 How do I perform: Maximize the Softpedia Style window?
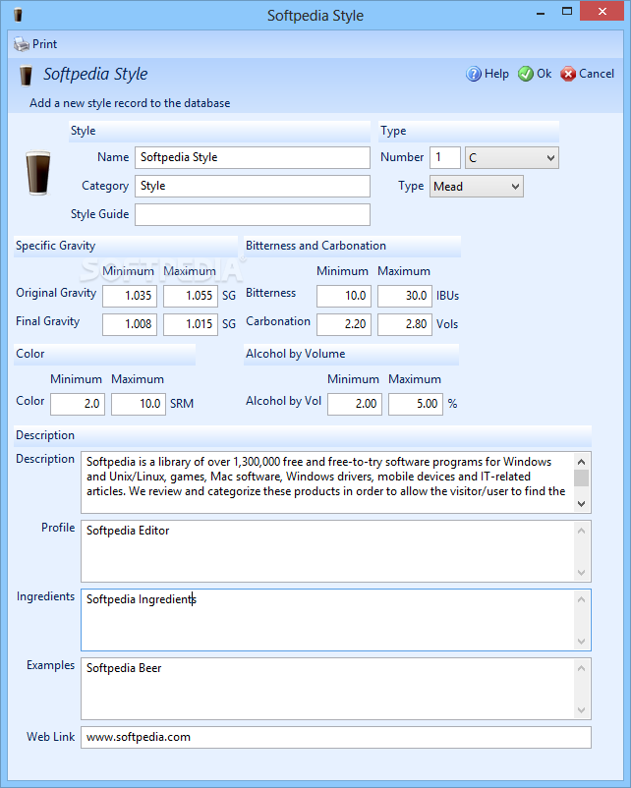tap(567, 12)
